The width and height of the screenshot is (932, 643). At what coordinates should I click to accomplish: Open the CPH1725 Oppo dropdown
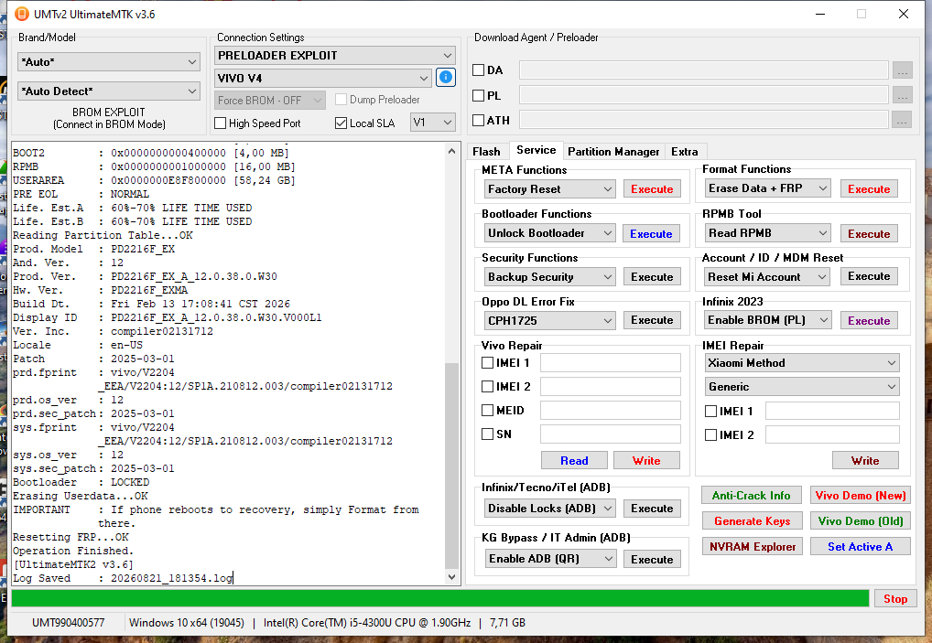550,321
